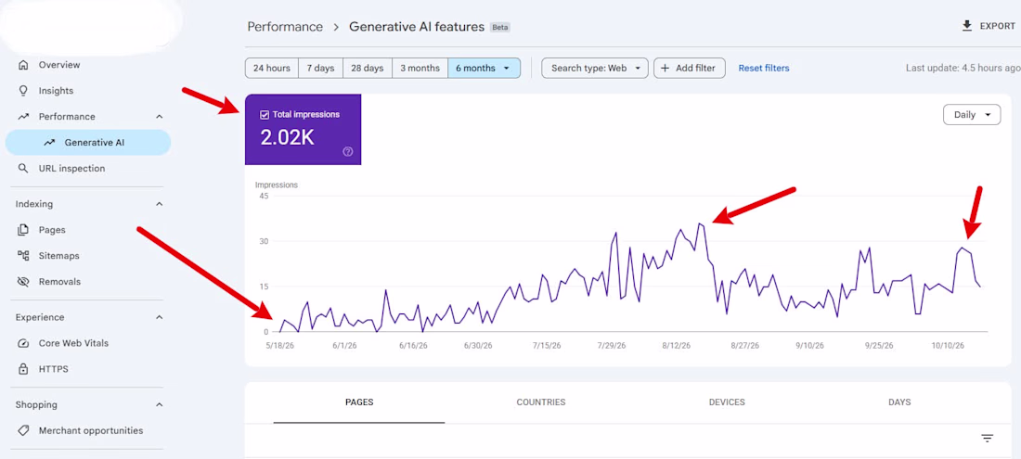The width and height of the screenshot is (1021, 459).
Task: Select the 28 days range
Action: coord(368,69)
